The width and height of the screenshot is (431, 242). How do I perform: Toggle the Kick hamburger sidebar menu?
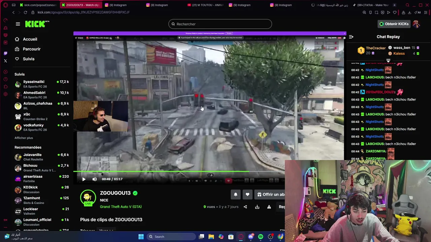click(18, 24)
